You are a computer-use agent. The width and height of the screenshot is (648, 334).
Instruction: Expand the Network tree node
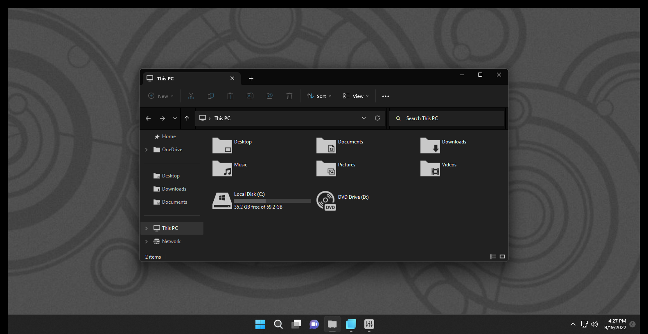click(147, 241)
